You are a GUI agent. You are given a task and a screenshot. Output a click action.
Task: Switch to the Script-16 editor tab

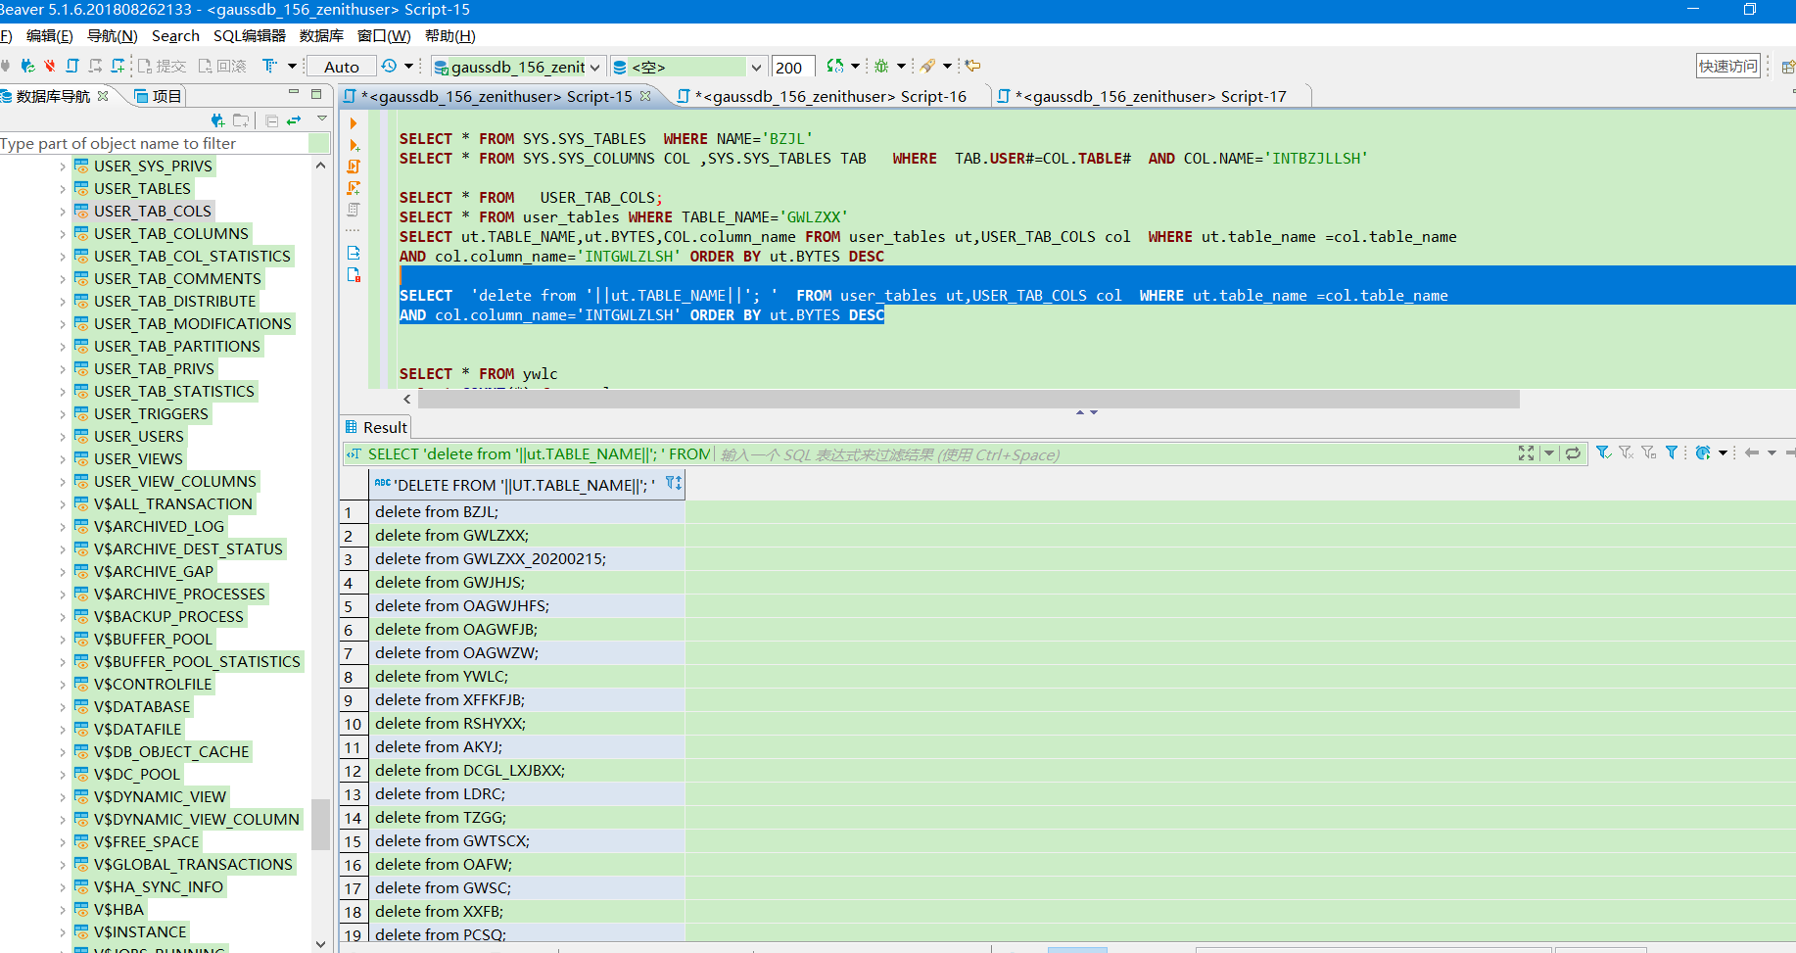tap(829, 96)
